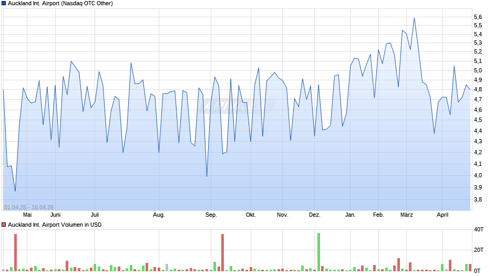
Task: Click the 4,5 price axis value
Action: click(478, 120)
